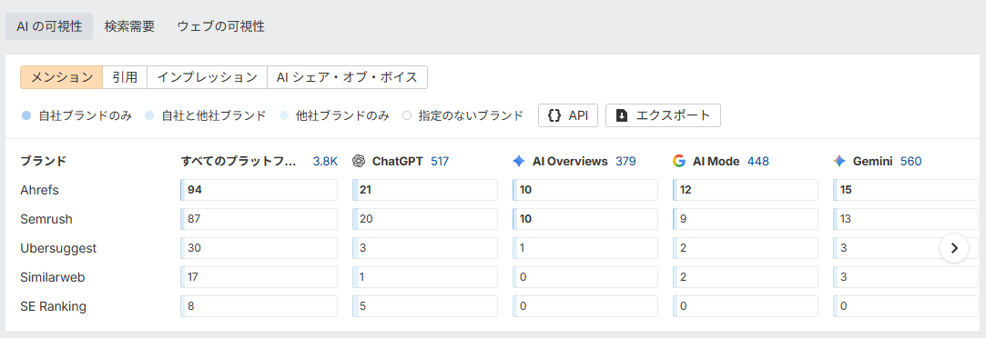
Task: Toggle the 他社ブランドのみ legend filter
Action: tap(334, 115)
